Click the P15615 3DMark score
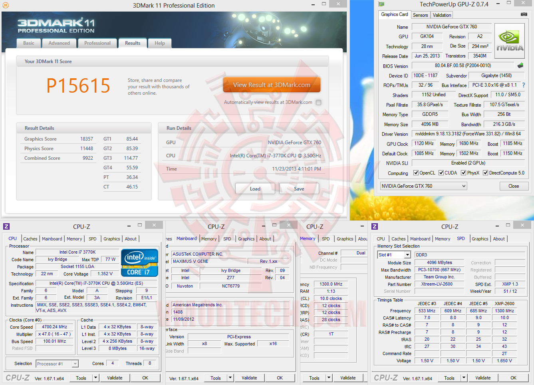This screenshot has height=385, width=534. [x=78, y=85]
